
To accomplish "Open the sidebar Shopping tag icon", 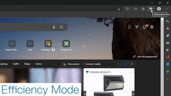I will 168,35.
